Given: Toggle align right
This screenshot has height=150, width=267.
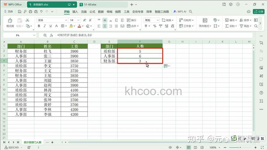Looking at the screenshot, I should pos(111,26).
